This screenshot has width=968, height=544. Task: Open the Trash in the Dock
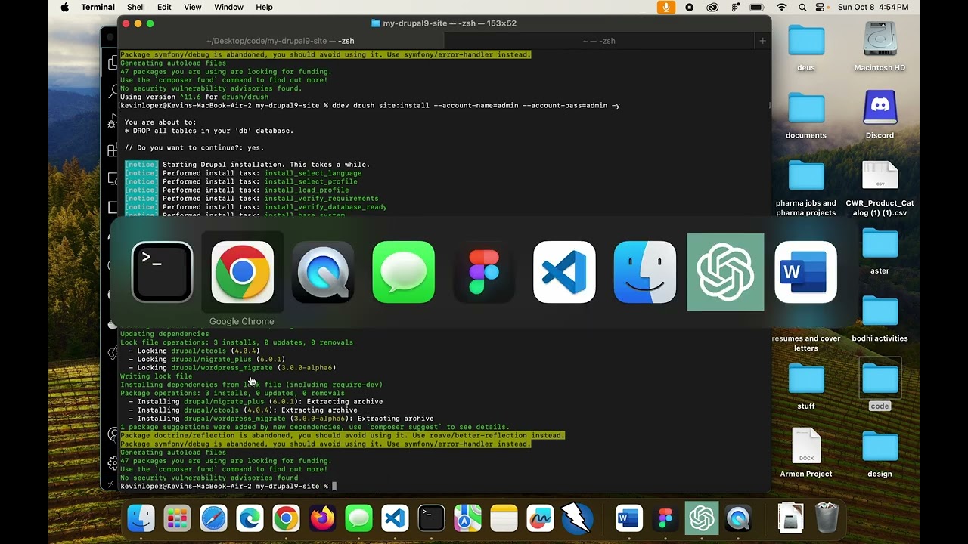click(x=827, y=518)
